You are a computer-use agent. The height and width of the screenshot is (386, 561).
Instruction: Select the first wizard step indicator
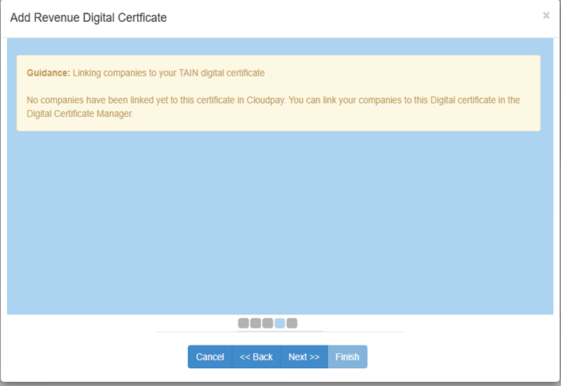243,323
